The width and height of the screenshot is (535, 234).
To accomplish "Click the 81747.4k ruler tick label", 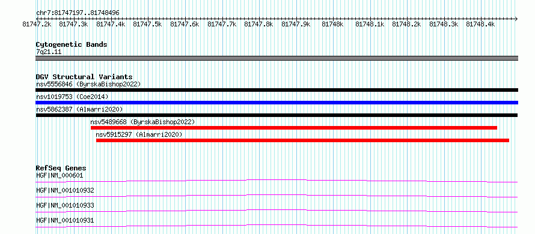I will 111,24.
